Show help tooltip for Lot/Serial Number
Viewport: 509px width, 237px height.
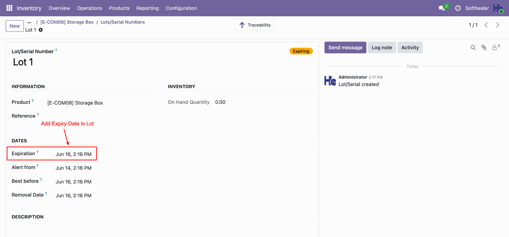point(56,50)
